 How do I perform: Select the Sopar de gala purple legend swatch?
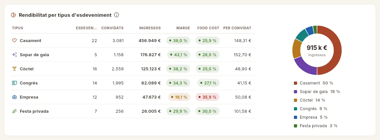[x=296, y=92]
